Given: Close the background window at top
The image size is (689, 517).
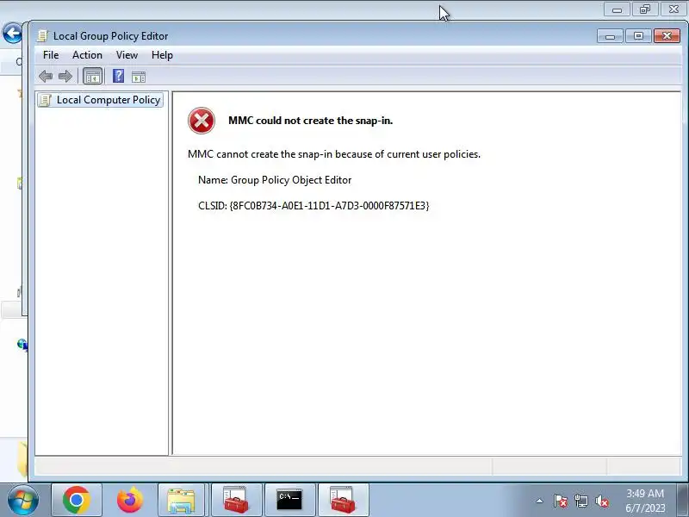Looking at the screenshot, I should [x=673, y=9].
